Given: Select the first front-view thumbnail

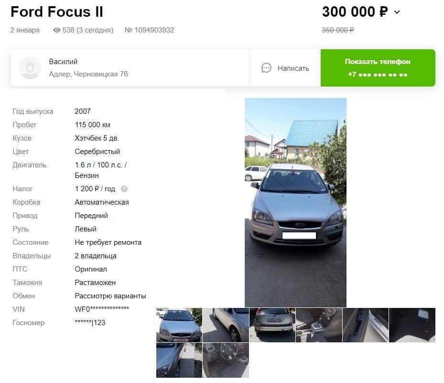Looking at the screenshot, I should click(179, 325).
